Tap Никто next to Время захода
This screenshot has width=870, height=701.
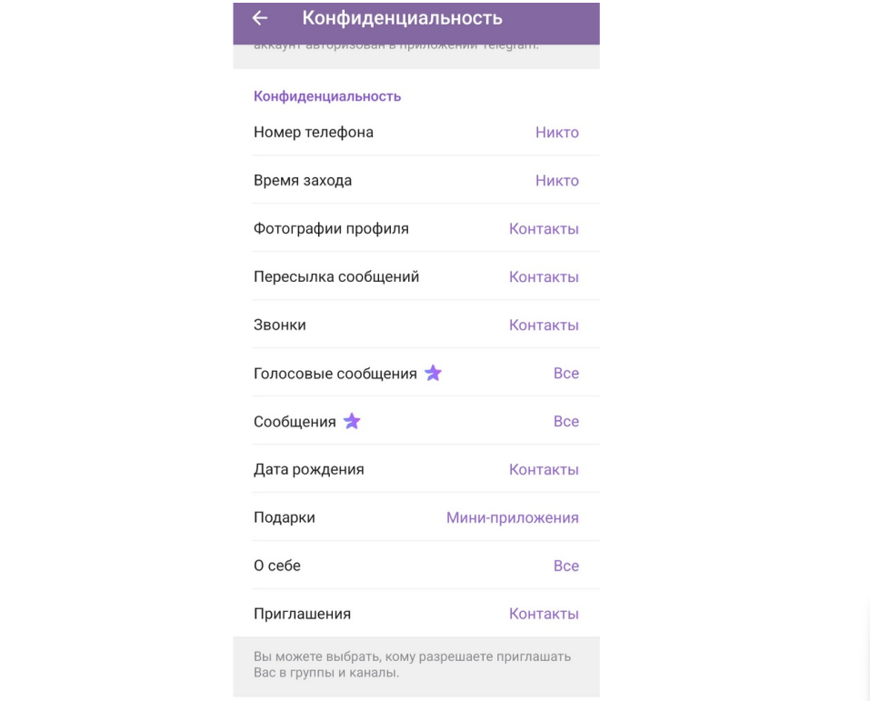557,180
